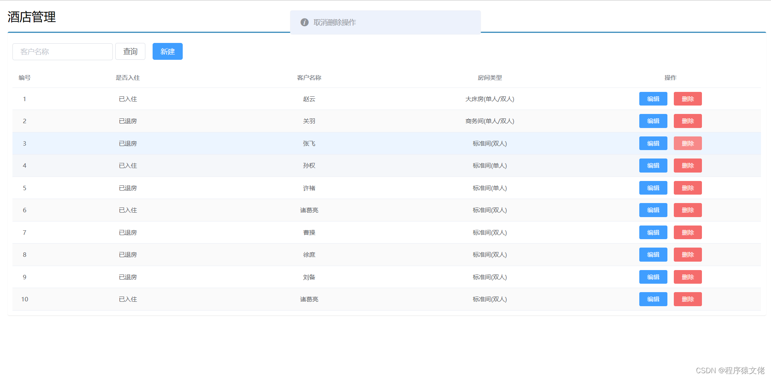This screenshot has width=771, height=378.
Task: Focus the 客户名称 search input field
Action: click(x=63, y=52)
